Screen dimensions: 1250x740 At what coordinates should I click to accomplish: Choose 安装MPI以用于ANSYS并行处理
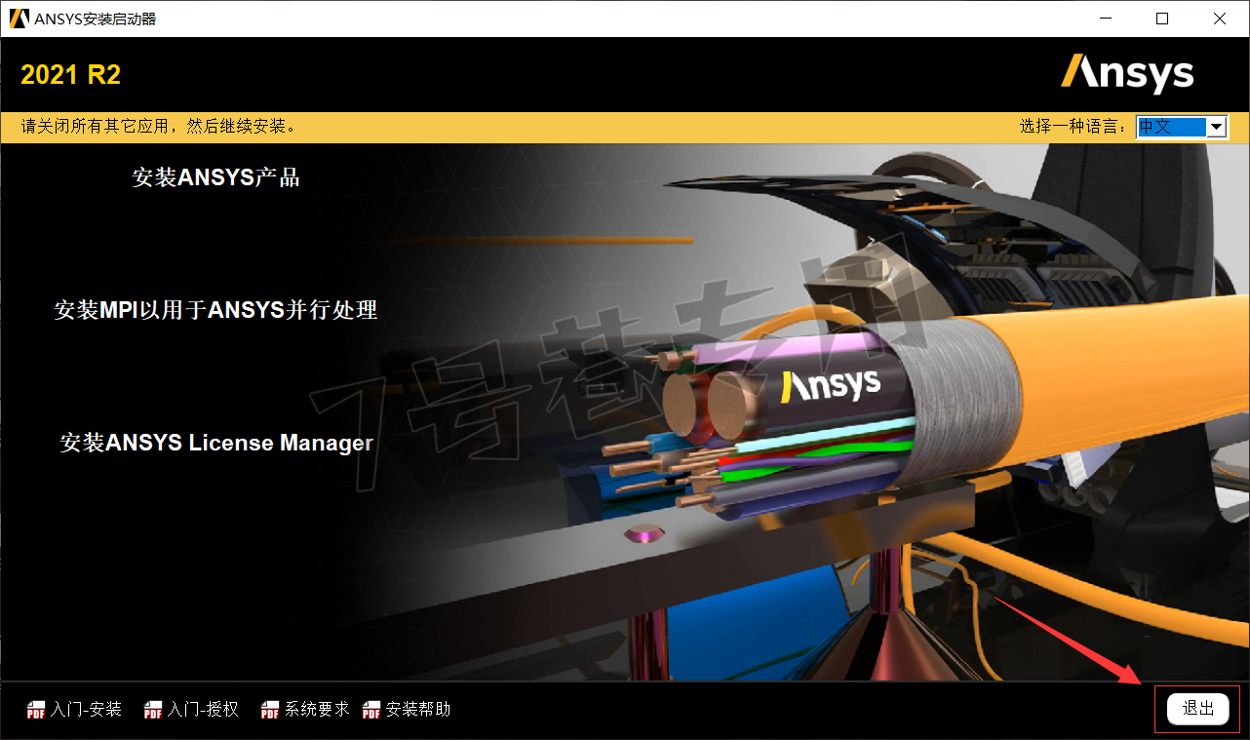215,310
